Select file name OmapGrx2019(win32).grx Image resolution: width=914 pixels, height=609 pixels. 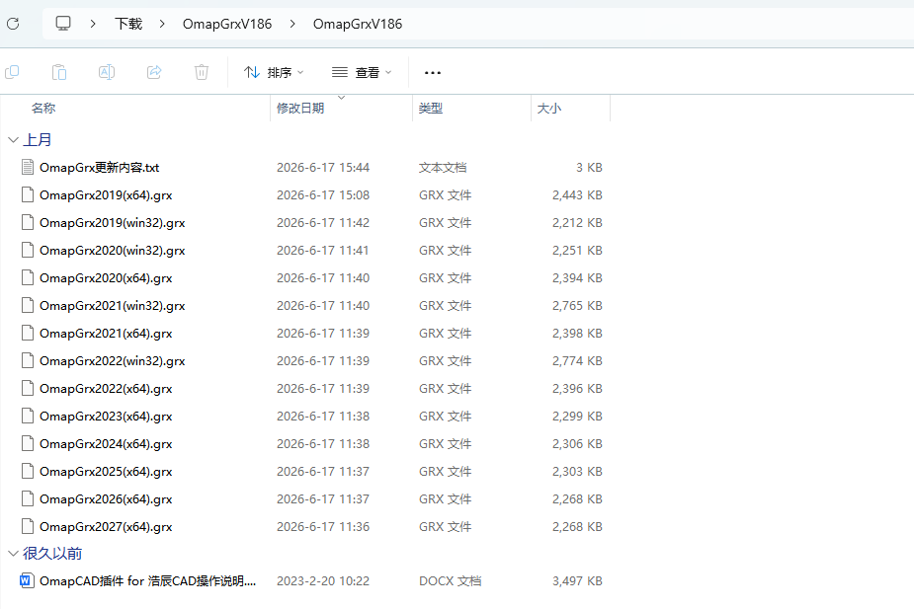pyautogui.click(x=113, y=223)
